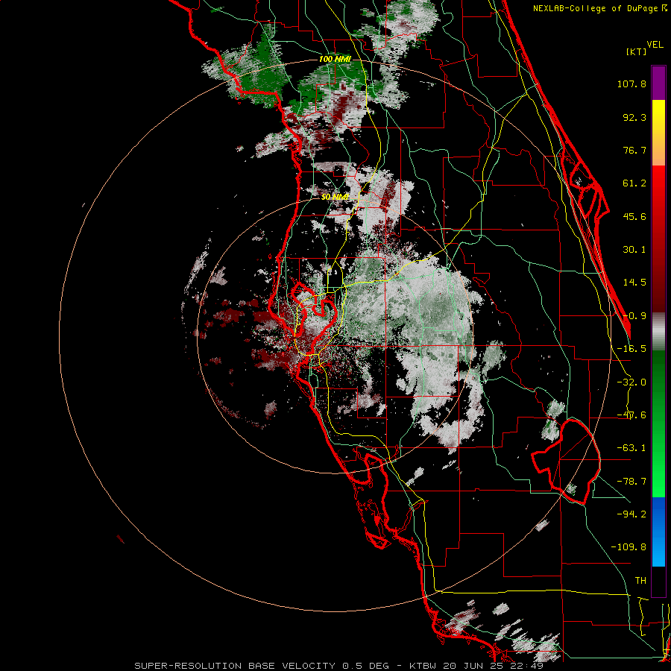This screenshot has height=671, width=671.
Task: Click the 45.6 velocity scale value
Action: point(634,216)
